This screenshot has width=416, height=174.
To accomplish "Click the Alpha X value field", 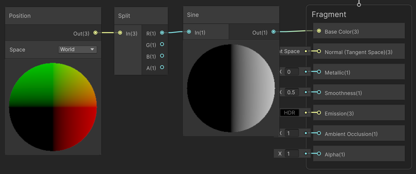I will coord(292,154).
